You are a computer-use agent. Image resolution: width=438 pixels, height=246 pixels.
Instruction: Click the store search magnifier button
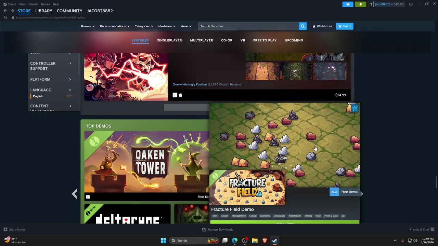[x=302, y=26]
